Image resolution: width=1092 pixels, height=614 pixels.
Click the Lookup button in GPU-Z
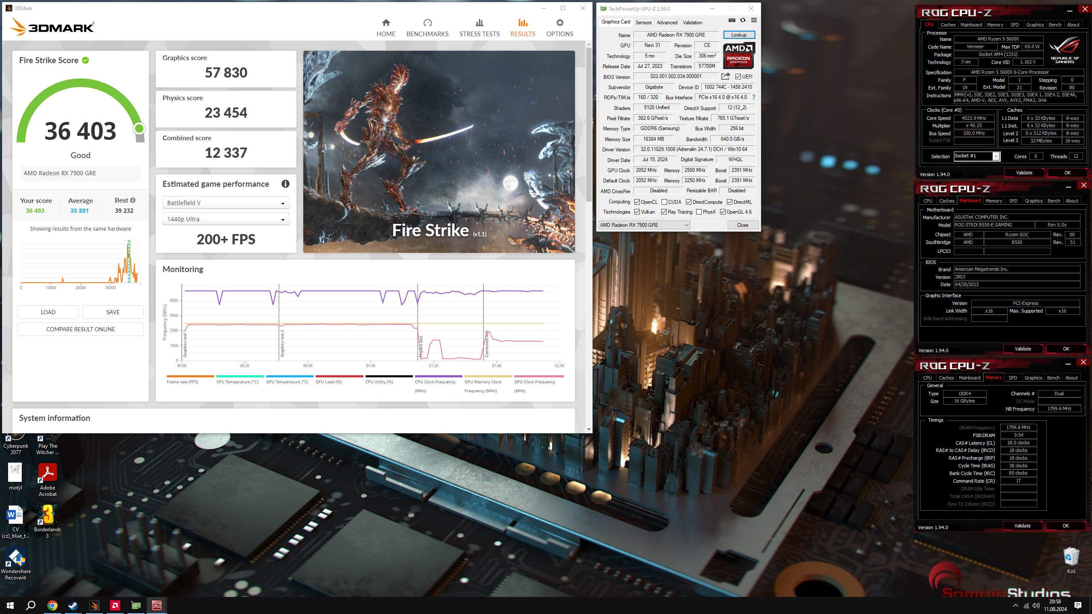pyautogui.click(x=739, y=35)
